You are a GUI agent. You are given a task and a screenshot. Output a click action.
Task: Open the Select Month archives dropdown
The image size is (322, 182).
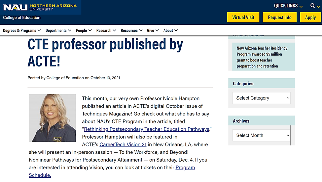pyautogui.click(x=262, y=135)
